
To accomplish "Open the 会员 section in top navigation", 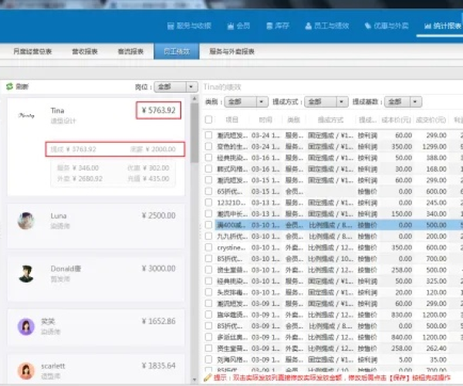I will (x=238, y=25).
